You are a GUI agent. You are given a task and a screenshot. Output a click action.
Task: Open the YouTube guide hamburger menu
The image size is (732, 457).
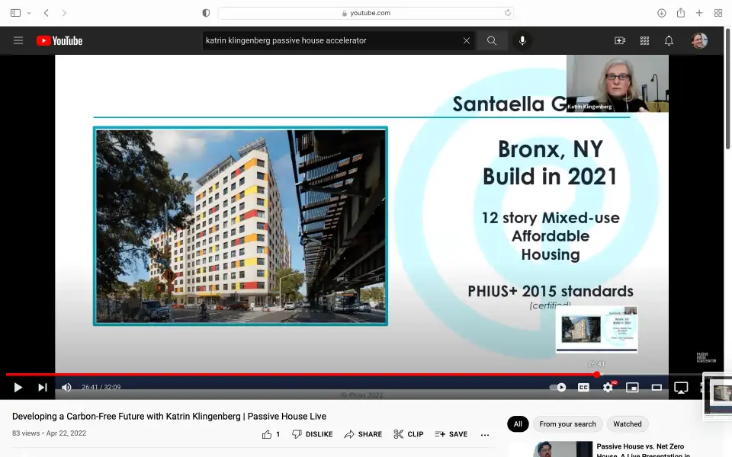pyautogui.click(x=18, y=40)
